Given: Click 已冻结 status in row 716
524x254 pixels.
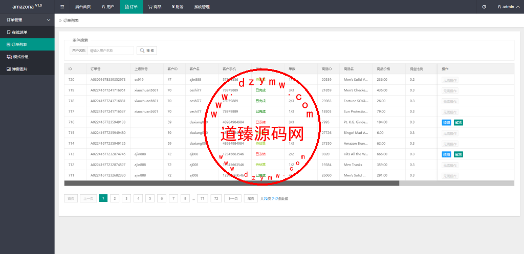Looking at the screenshot, I should click(260, 122).
